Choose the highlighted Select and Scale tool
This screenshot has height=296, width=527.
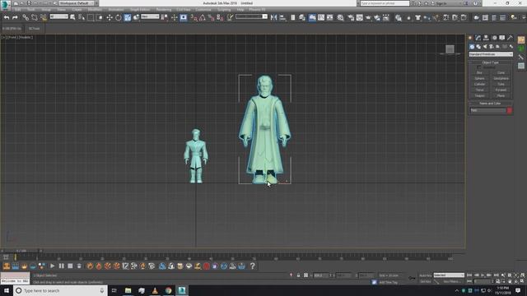click(128, 17)
